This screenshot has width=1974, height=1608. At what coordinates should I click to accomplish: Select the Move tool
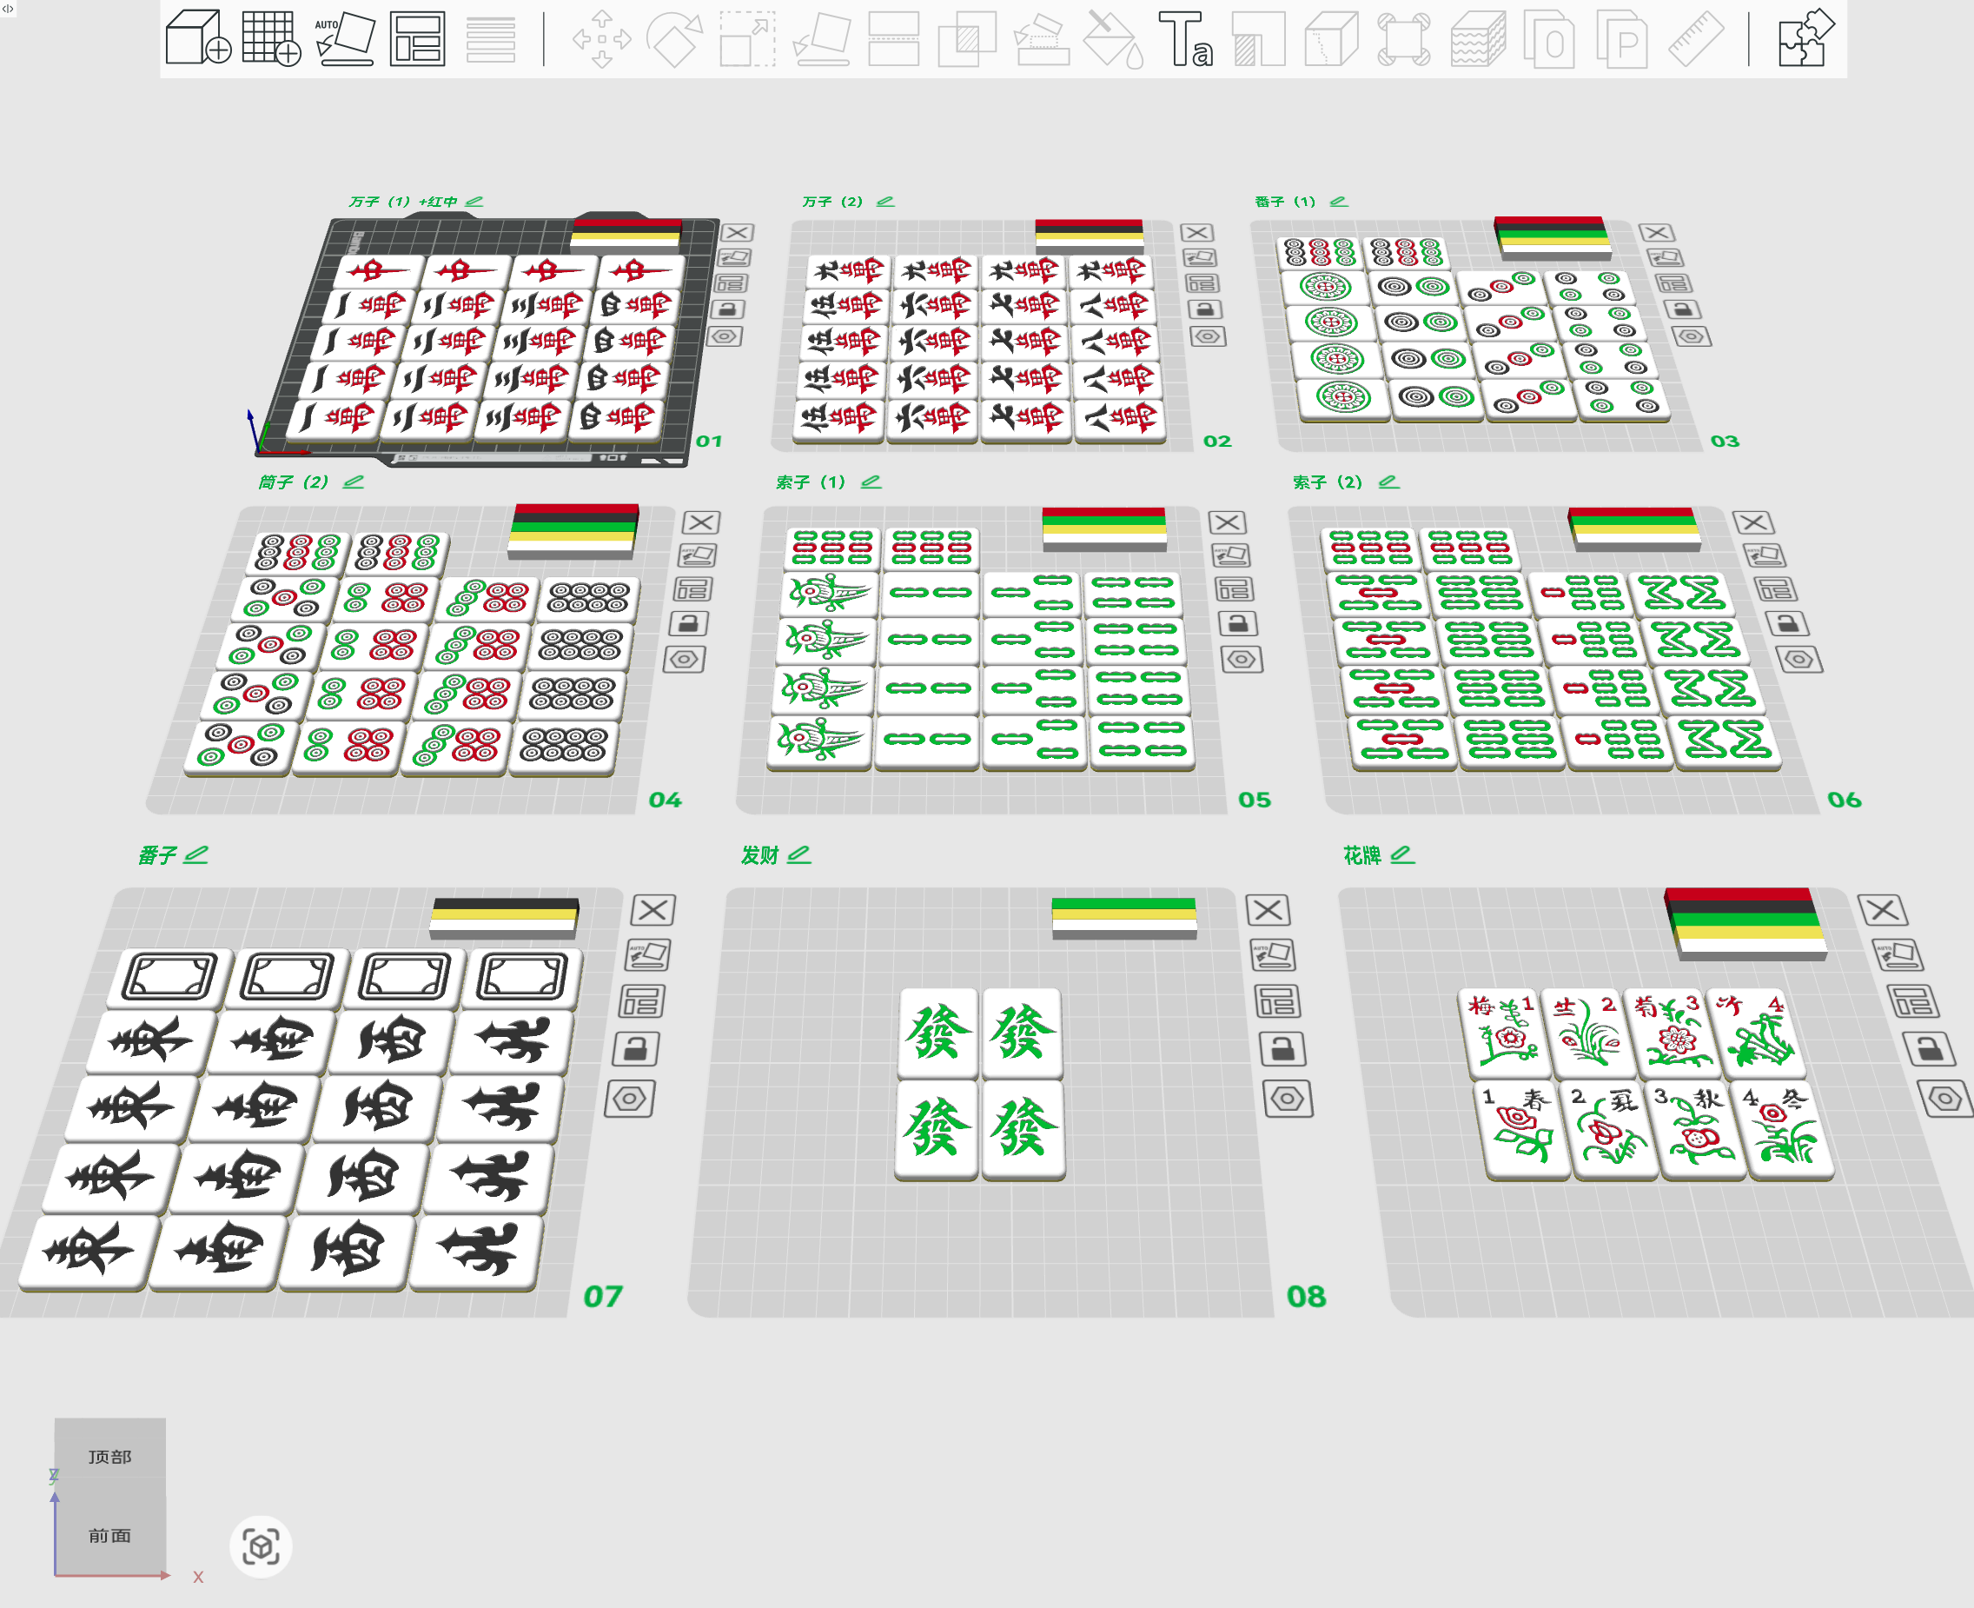click(602, 39)
